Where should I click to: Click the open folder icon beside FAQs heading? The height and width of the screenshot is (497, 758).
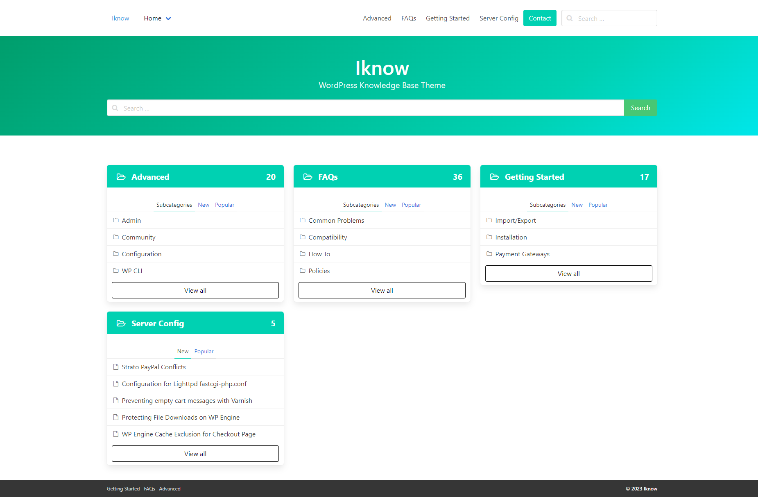tap(308, 177)
